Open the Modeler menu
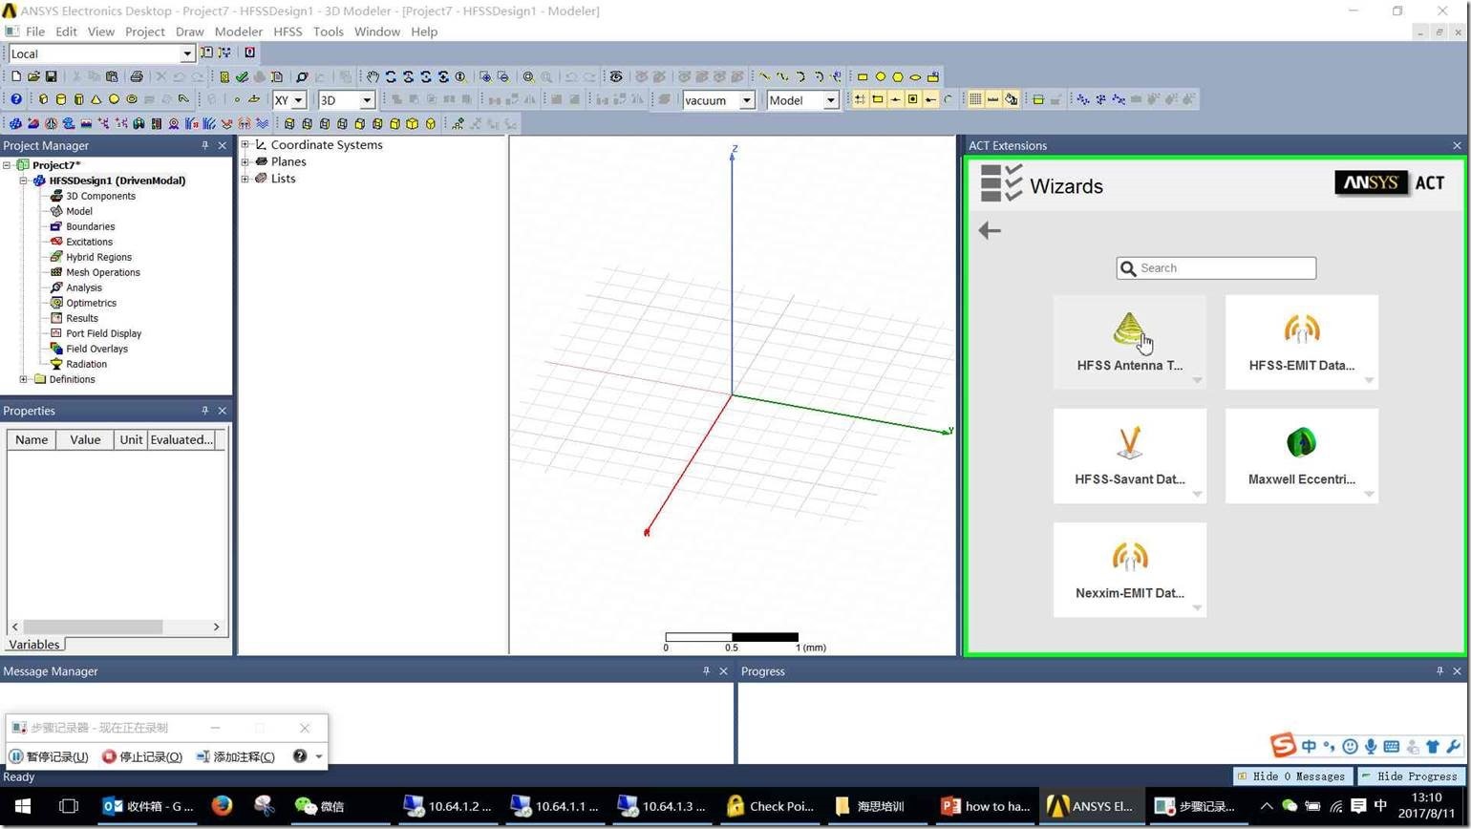This screenshot has height=829, width=1471. coord(238,32)
